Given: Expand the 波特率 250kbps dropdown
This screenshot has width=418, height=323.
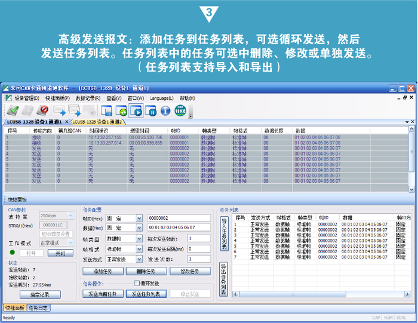Looking at the screenshot, I should tap(70, 216).
